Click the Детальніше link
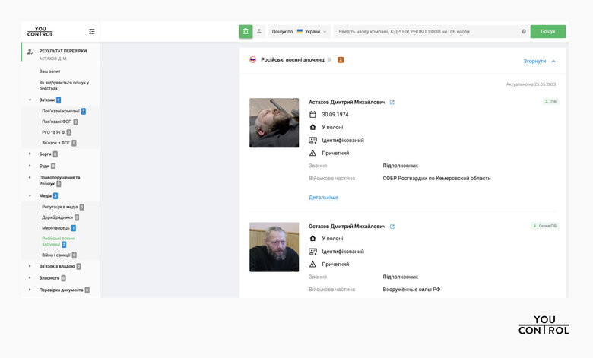Image resolution: width=593 pixels, height=358 pixels. point(323,198)
